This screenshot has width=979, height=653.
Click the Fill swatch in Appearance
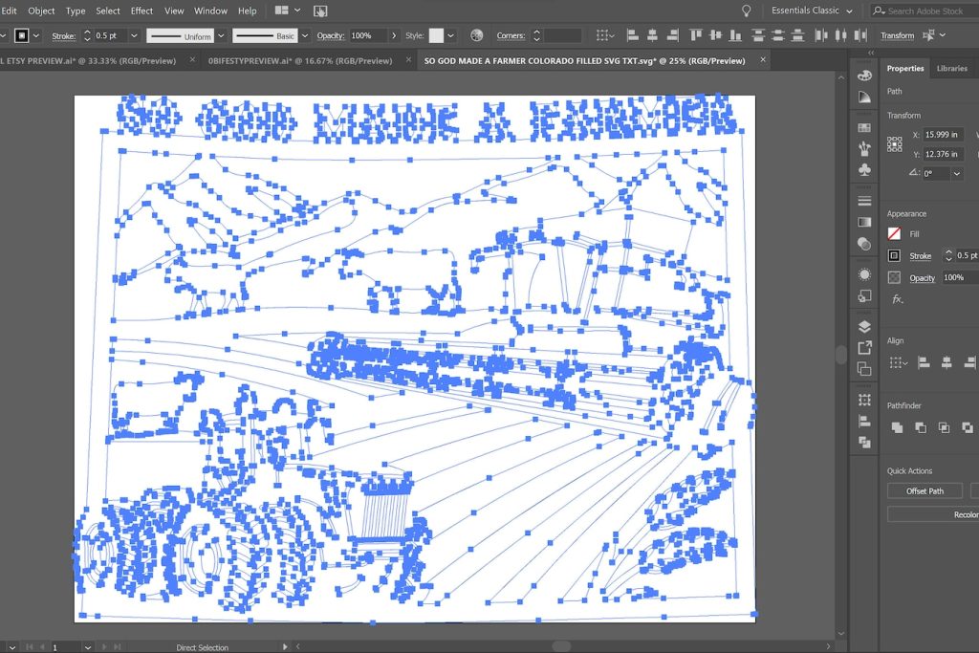(895, 233)
